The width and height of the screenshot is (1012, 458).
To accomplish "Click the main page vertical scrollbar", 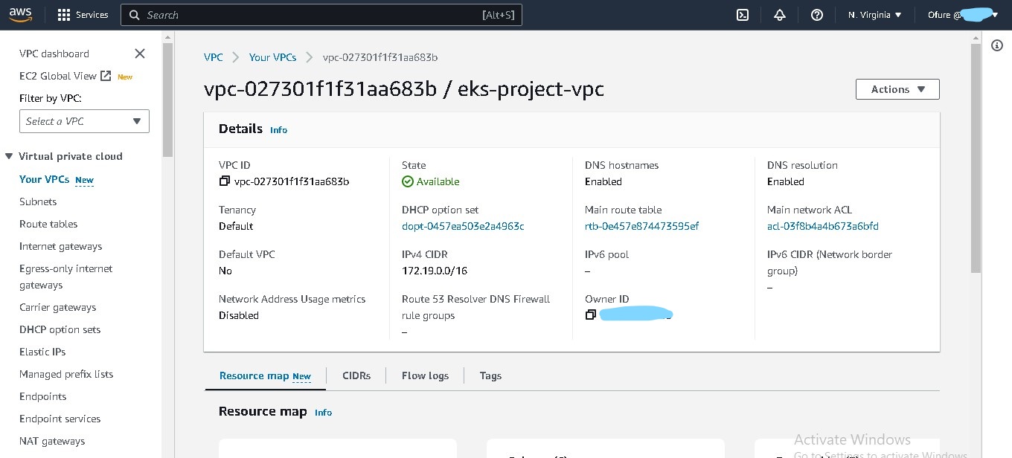I will (976, 158).
